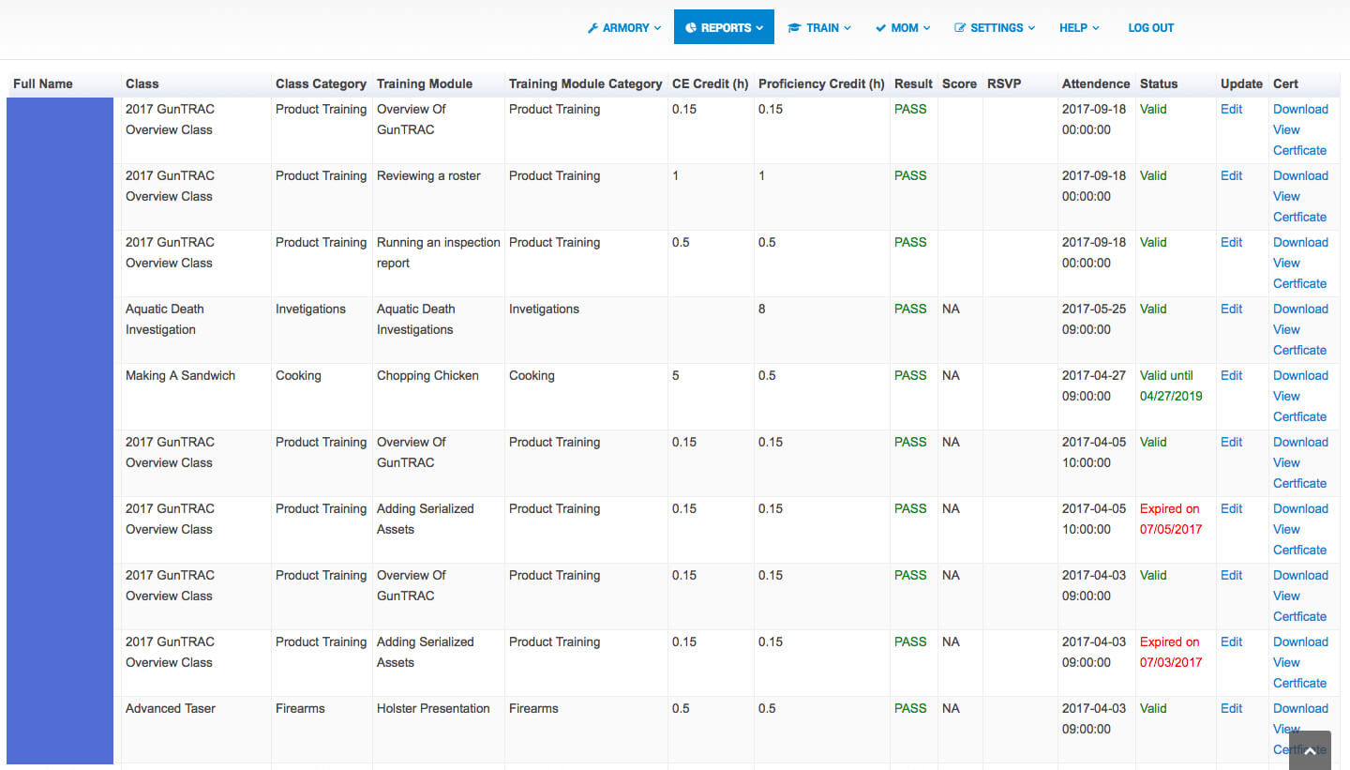The height and width of the screenshot is (770, 1350).
Task: Open the ARMORY menu
Action: pos(624,27)
